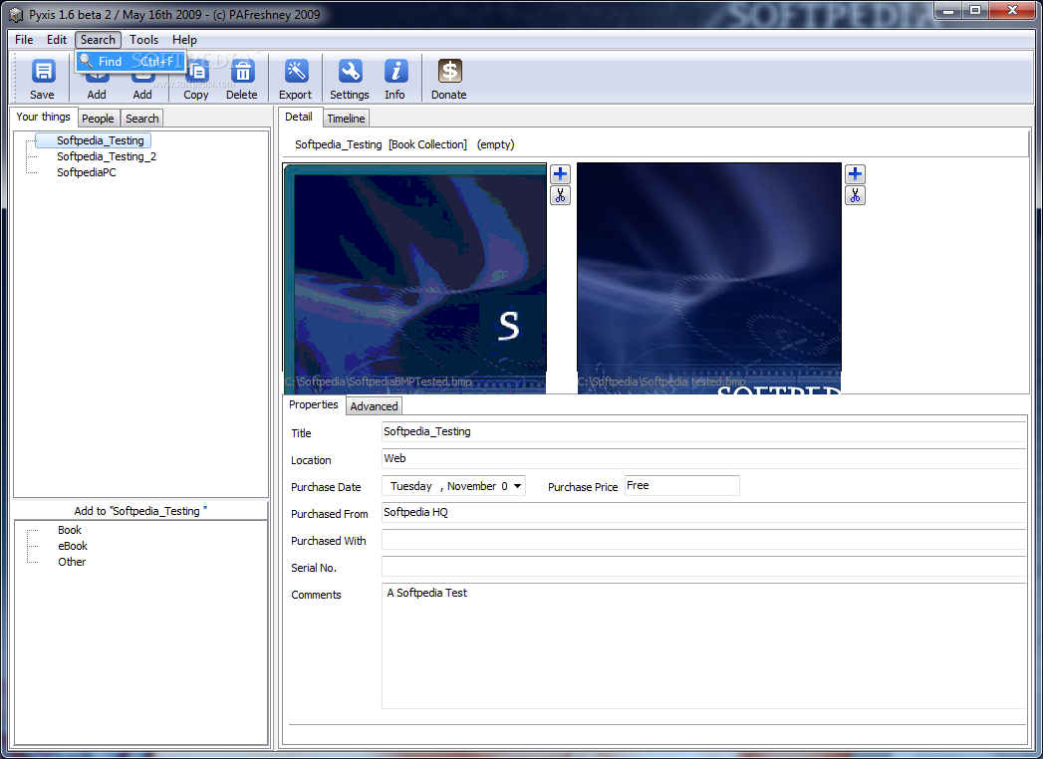Select Find in the Search menu

tap(130, 61)
